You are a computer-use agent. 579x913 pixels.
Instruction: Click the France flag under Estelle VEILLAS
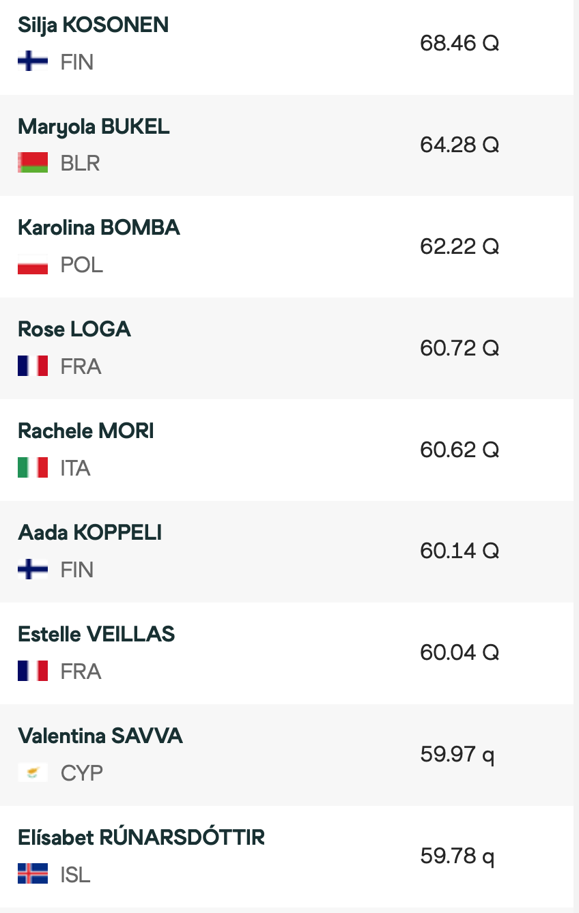click(33, 671)
